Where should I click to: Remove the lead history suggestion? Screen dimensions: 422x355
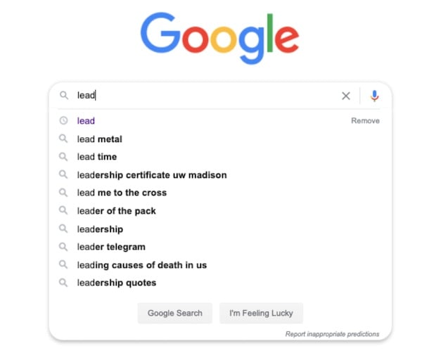pyautogui.click(x=365, y=121)
